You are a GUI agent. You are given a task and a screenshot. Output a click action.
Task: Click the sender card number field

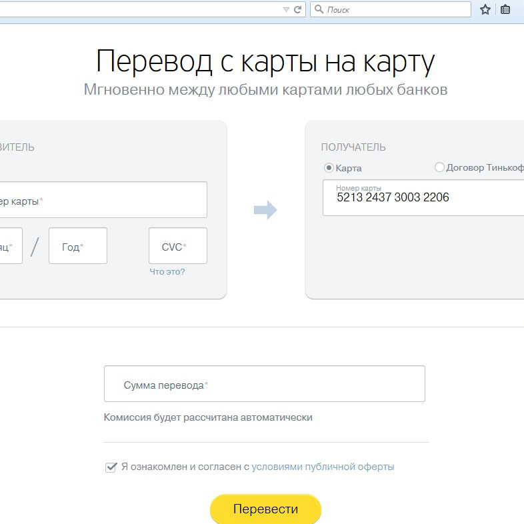[x=103, y=200]
